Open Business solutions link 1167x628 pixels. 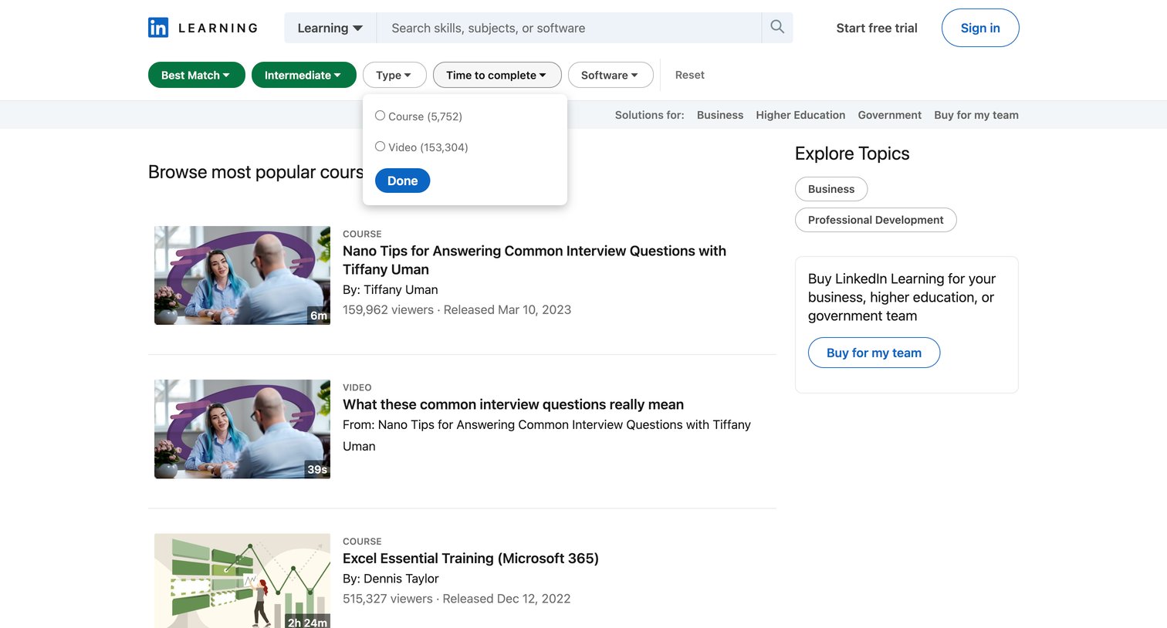pos(719,115)
